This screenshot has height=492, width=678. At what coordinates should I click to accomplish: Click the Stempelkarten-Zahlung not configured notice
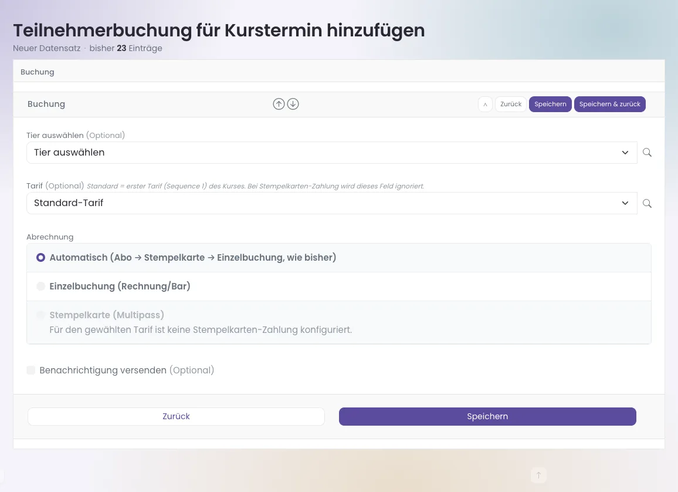201,330
